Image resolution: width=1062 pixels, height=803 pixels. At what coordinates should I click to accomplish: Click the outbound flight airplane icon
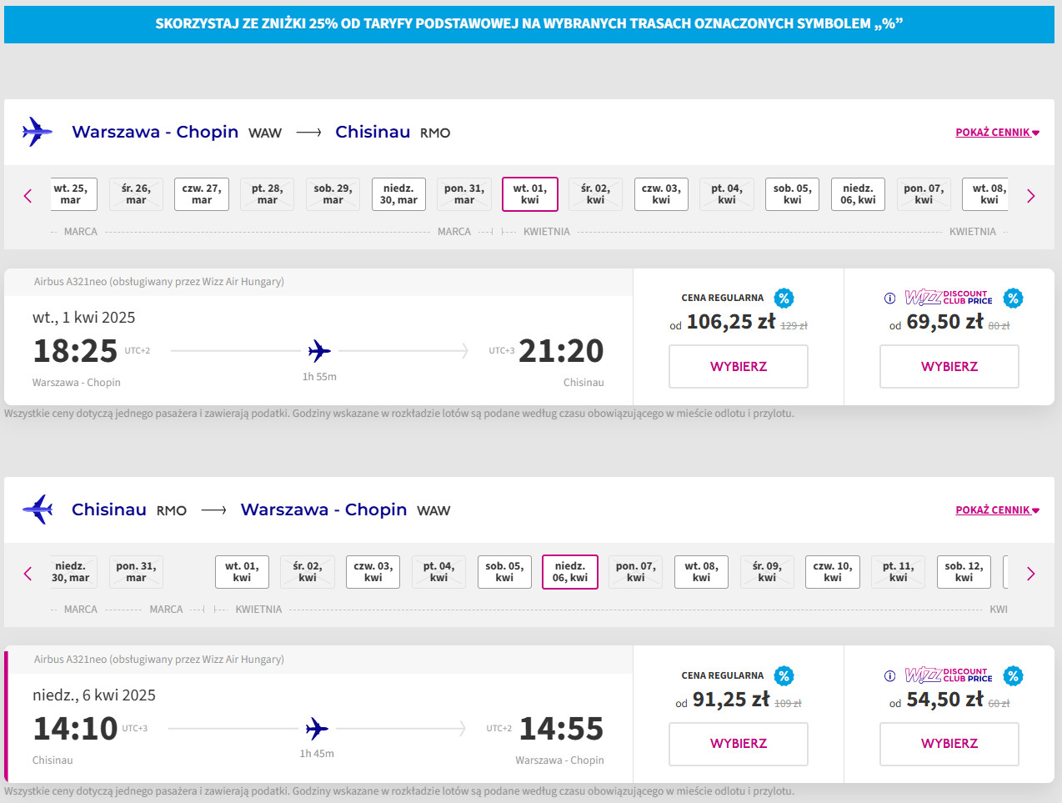[319, 351]
